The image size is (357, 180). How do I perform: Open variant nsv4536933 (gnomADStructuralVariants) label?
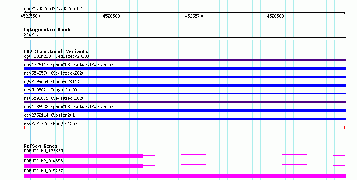[x=69, y=107]
